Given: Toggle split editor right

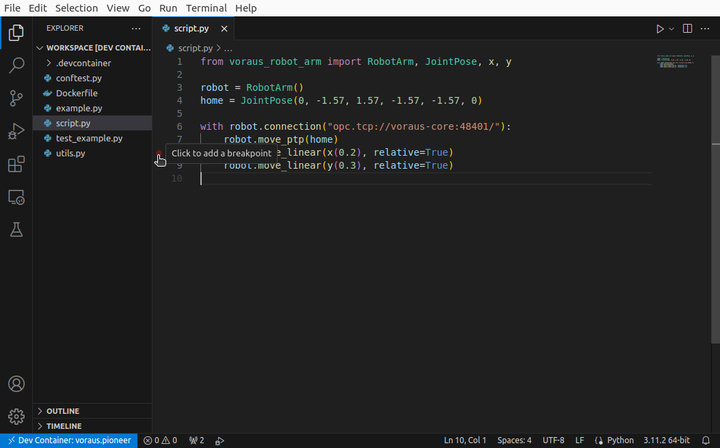Looking at the screenshot, I should (688, 29).
